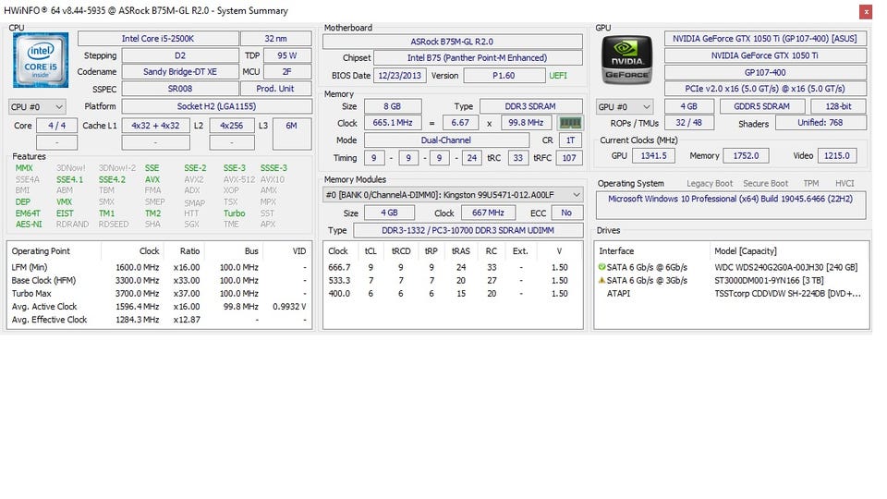Click the ASRock B75M-GL R2.0 motherboard field
The width and height of the screenshot is (887, 499).
[452, 42]
